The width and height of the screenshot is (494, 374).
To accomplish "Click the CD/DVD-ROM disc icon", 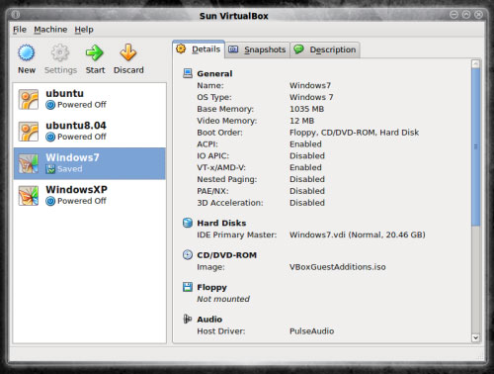I will click(x=188, y=255).
